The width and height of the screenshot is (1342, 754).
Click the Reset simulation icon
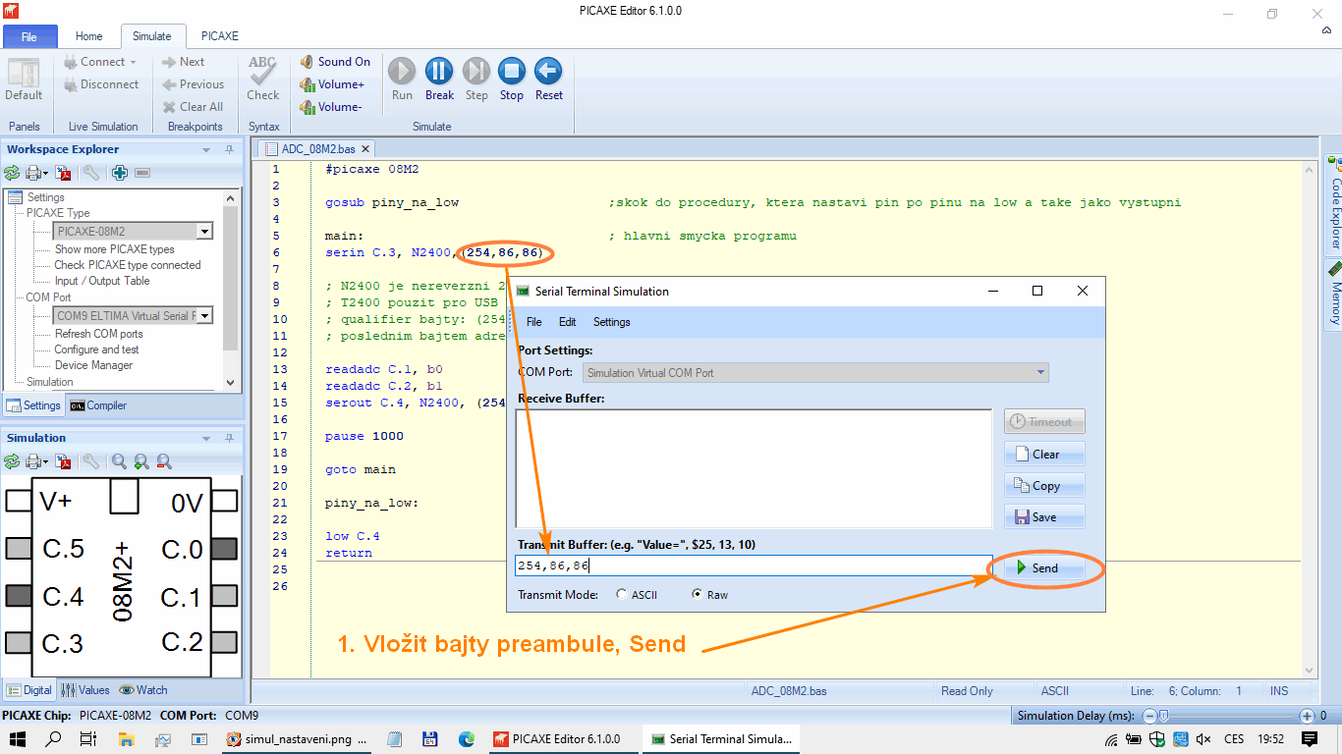(548, 73)
